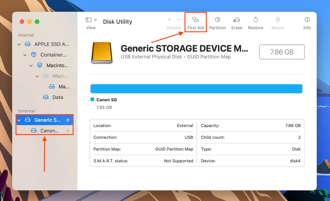Collapse the greyed Maci... row chevron
This screenshot has height=201, width=330.
click(37, 76)
